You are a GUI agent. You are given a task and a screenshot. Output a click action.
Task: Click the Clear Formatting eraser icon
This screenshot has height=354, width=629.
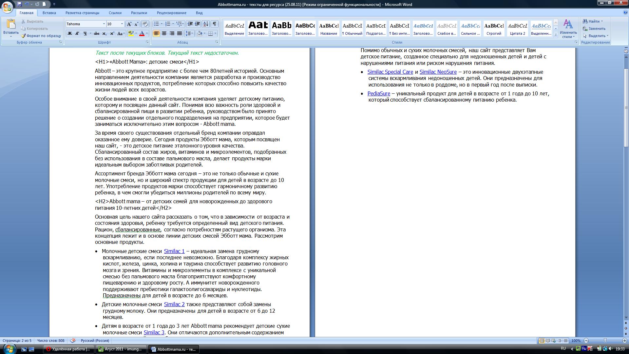pyautogui.click(x=145, y=24)
